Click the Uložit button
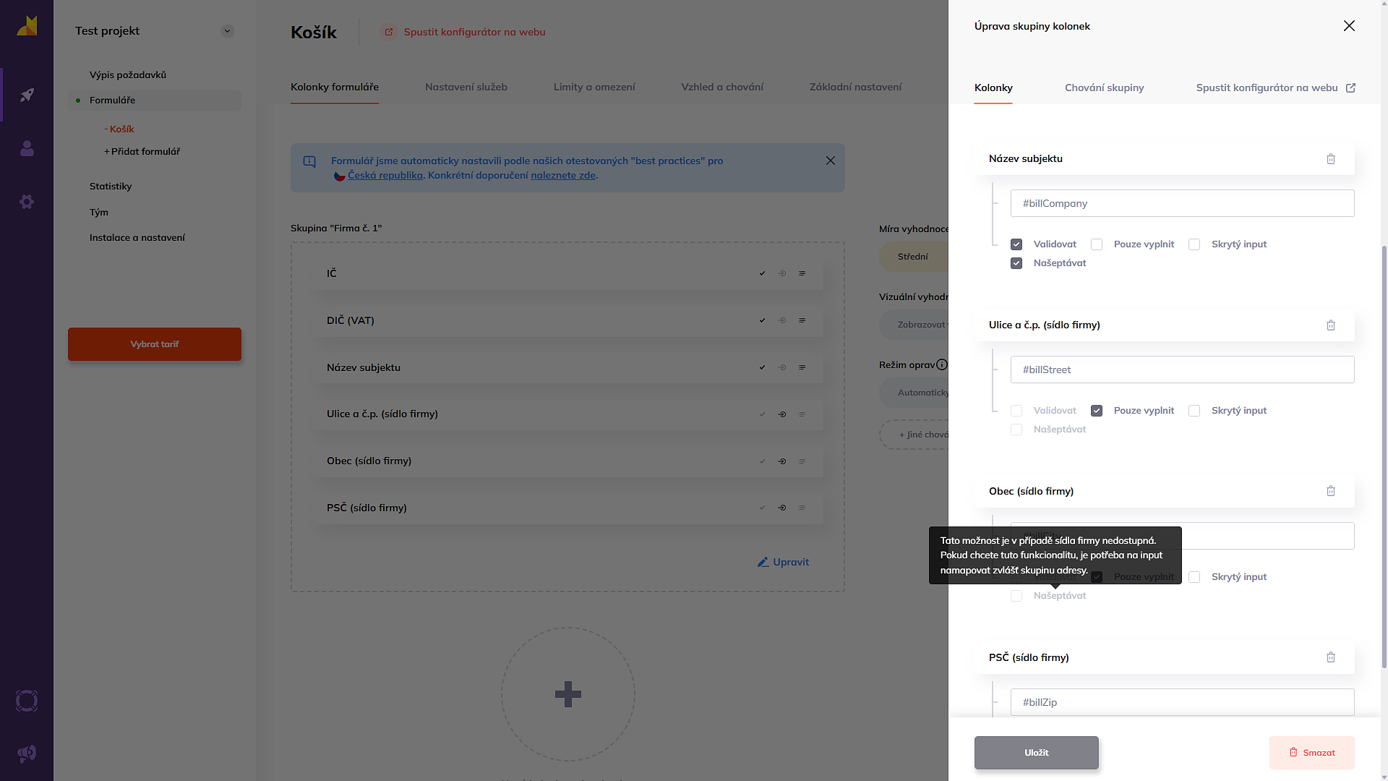The width and height of the screenshot is (1388, 781). coord(1036,753)
